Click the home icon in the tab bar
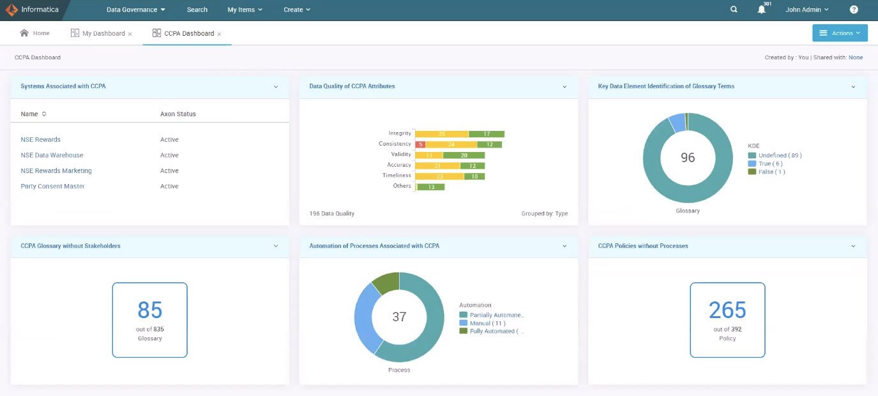The width and height of the screenshot is (878, 396). point(24,33)
